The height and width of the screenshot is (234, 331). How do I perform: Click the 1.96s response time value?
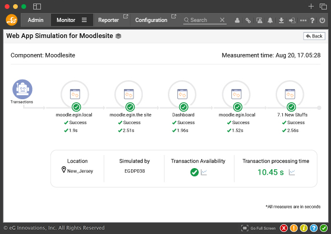point(183,131)
